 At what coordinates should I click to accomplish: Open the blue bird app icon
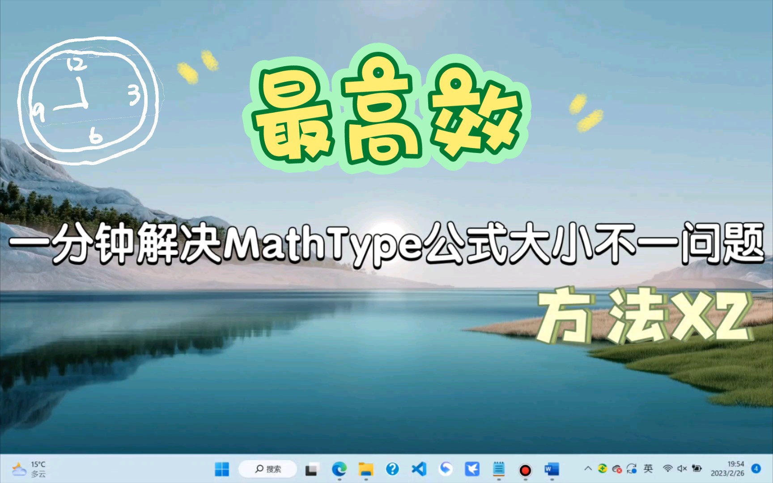coord(472,469)
